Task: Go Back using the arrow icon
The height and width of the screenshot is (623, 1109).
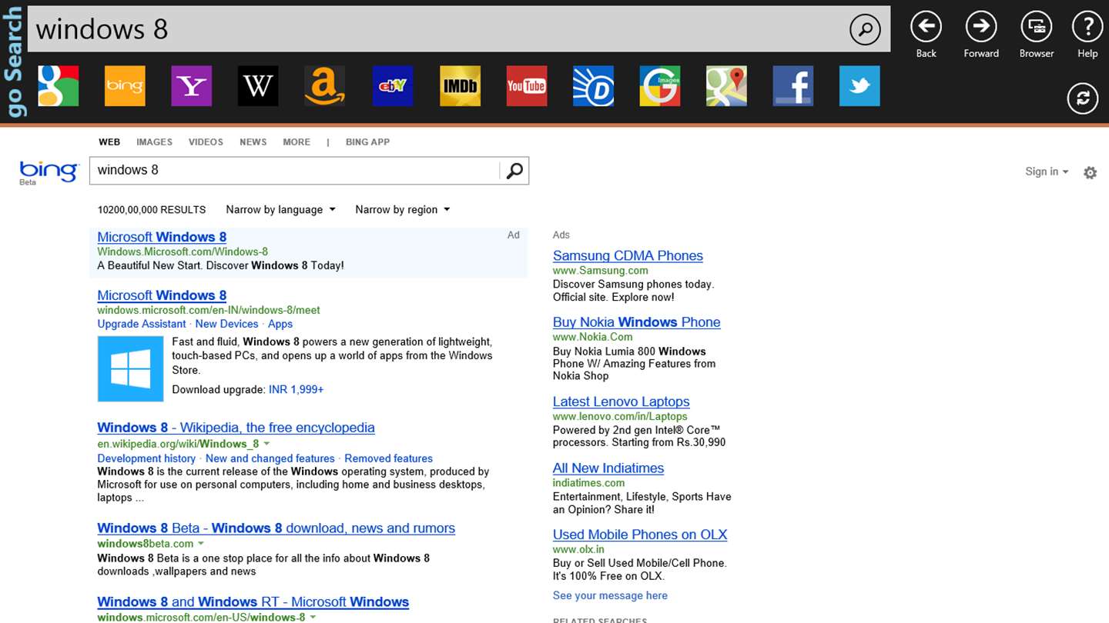Action: pos(926,26)
